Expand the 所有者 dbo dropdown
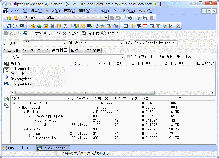The image size is (219, 158). point(122,43)
